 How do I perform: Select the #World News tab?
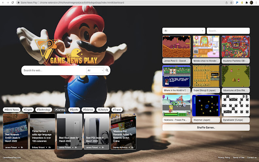tap(12, 110)
